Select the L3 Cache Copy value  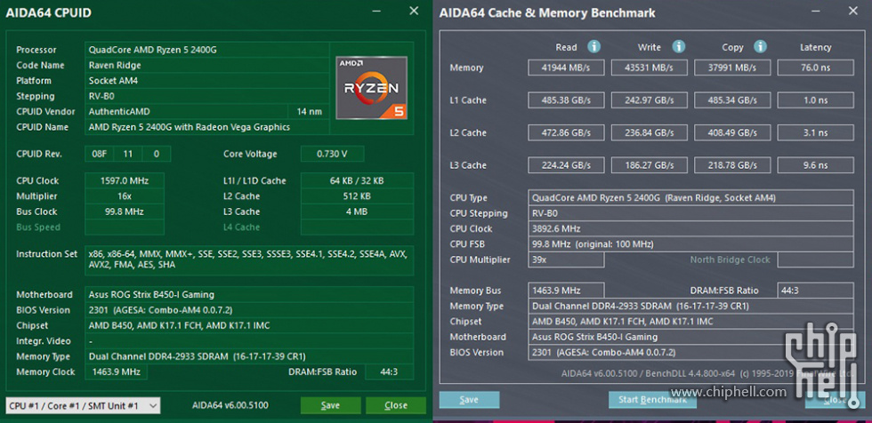click(732, 165)
